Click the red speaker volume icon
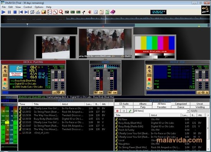 tap(90, 12)
